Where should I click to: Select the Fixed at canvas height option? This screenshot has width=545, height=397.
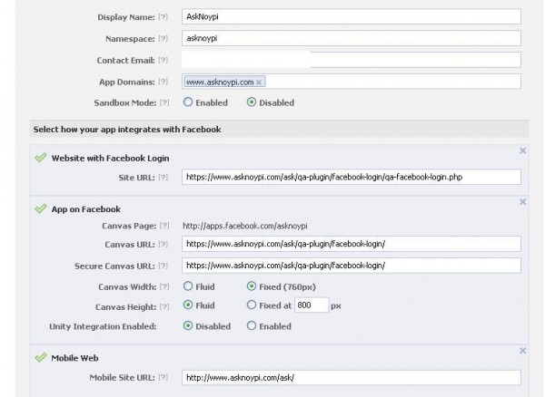pos(252,305)
